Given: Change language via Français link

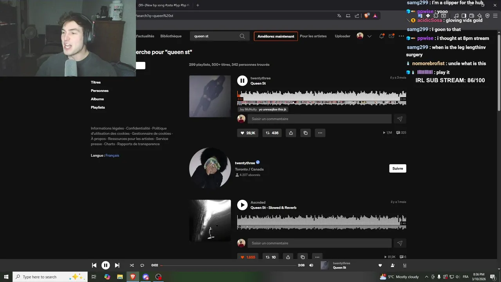Looking at the screenshot, I should pyautogui.click(x=112, y=155).
